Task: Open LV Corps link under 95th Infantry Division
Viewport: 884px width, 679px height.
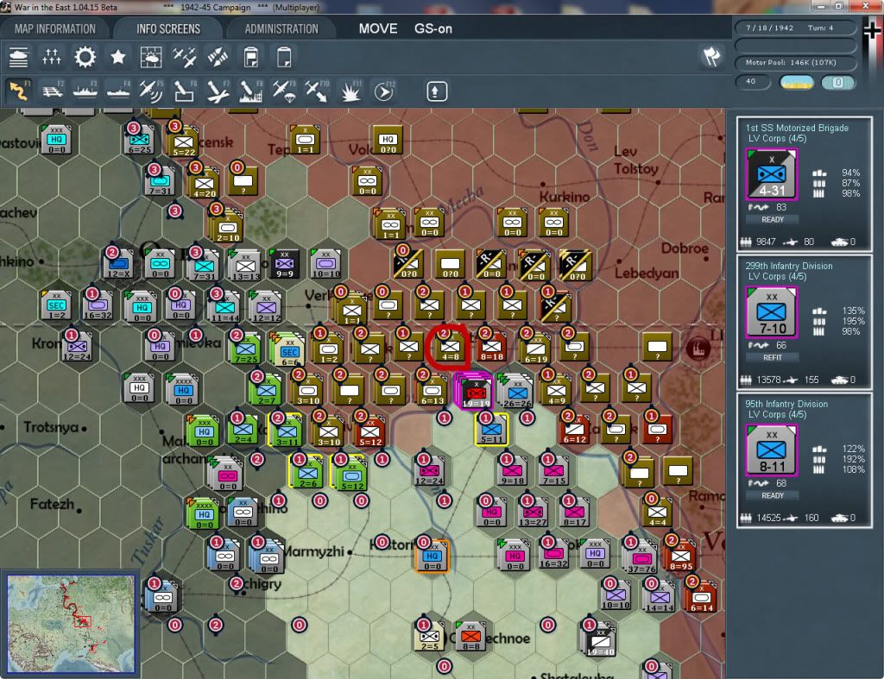Action: 777,415
